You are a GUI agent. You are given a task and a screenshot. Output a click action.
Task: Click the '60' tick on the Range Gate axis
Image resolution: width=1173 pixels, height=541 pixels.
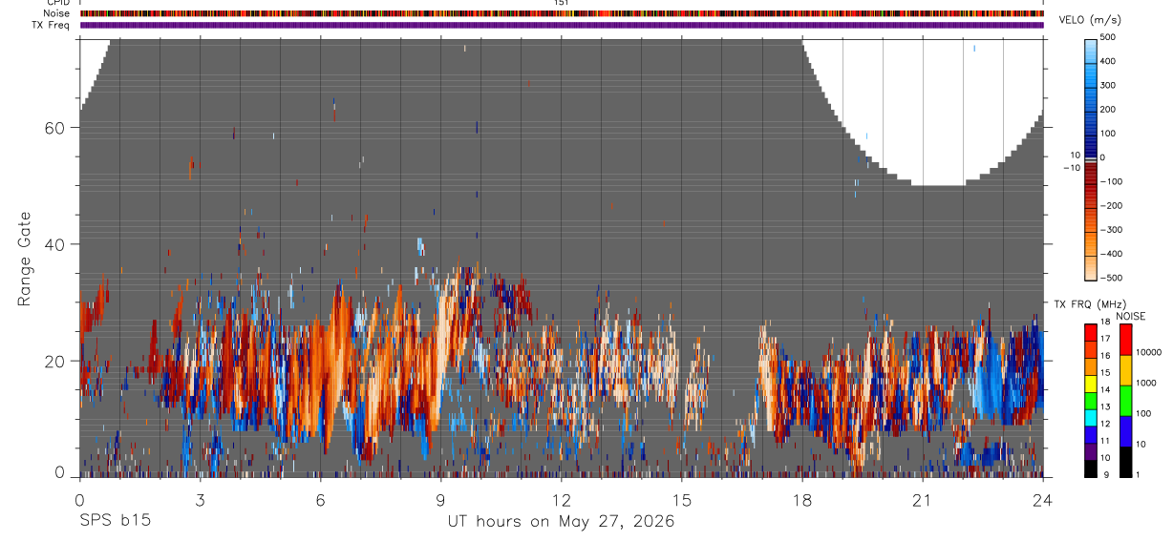click(x=53, y=128)
